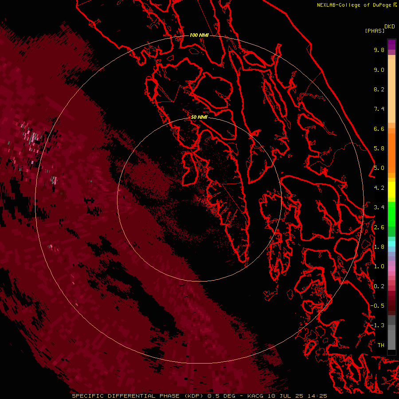Click the 0.5 DEG elevation angle text
399x399 pixels.
(x=222, y=396)
